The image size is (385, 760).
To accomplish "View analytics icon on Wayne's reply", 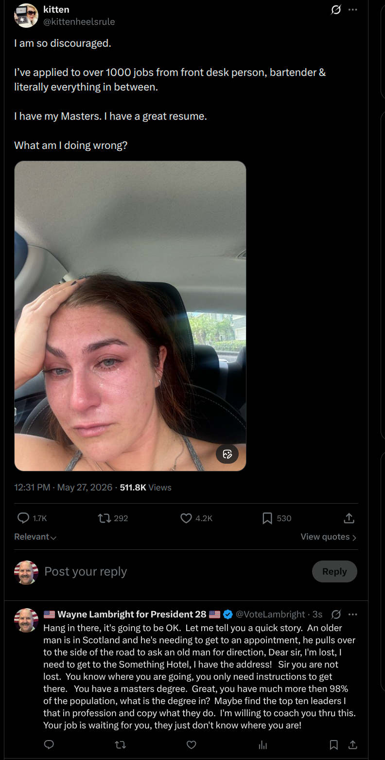I will [263, 745].
